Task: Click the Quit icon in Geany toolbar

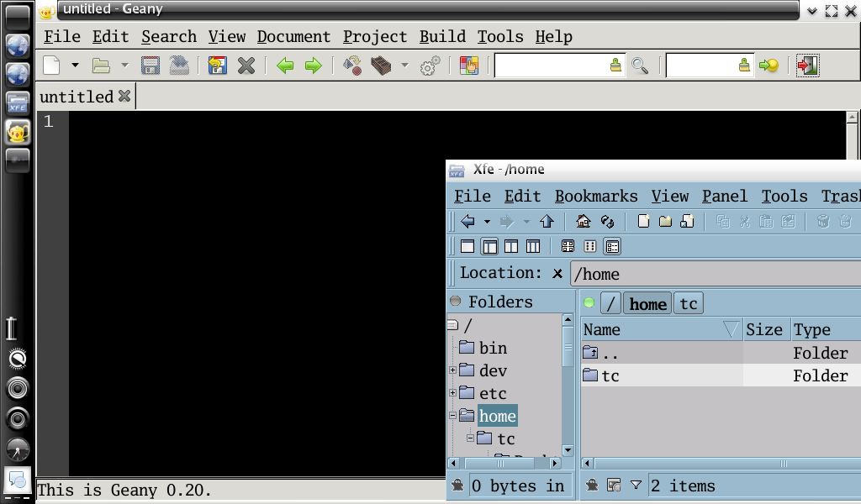Action: 807,66
